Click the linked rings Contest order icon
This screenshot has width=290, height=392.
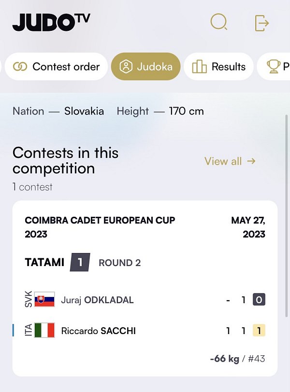coord(20,67)
